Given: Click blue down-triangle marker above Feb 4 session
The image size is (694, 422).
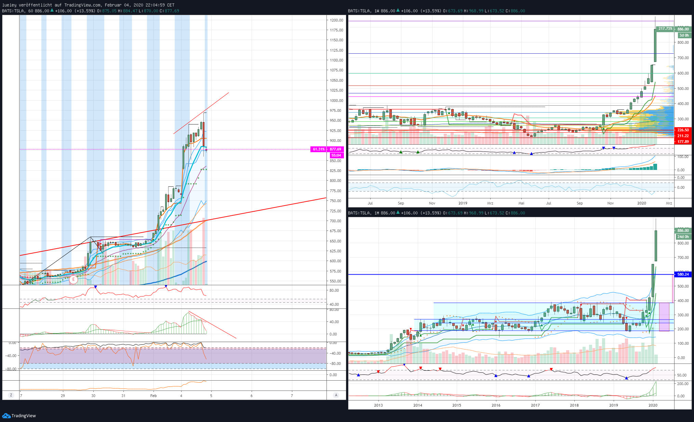Looking at the screenshot, I should pyautogui.click(x=166, y=286).
